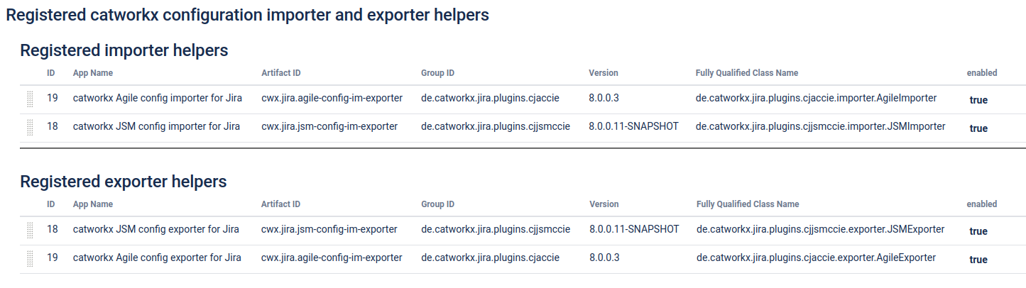Click App Name column header in importer table
Screen dimensions: 1026x288
[93, 73]
